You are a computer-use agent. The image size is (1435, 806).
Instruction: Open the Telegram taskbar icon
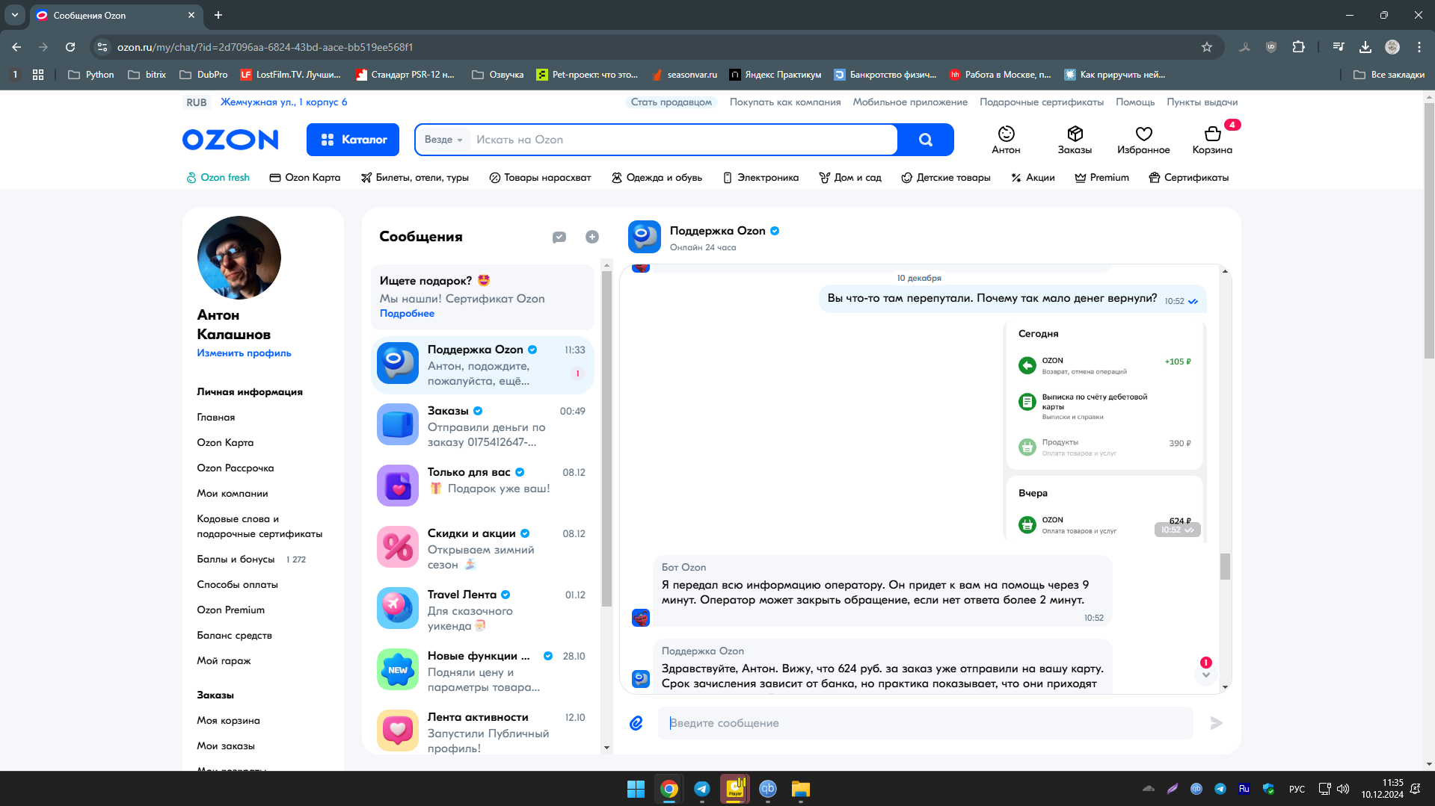click(x=702, y=789)
